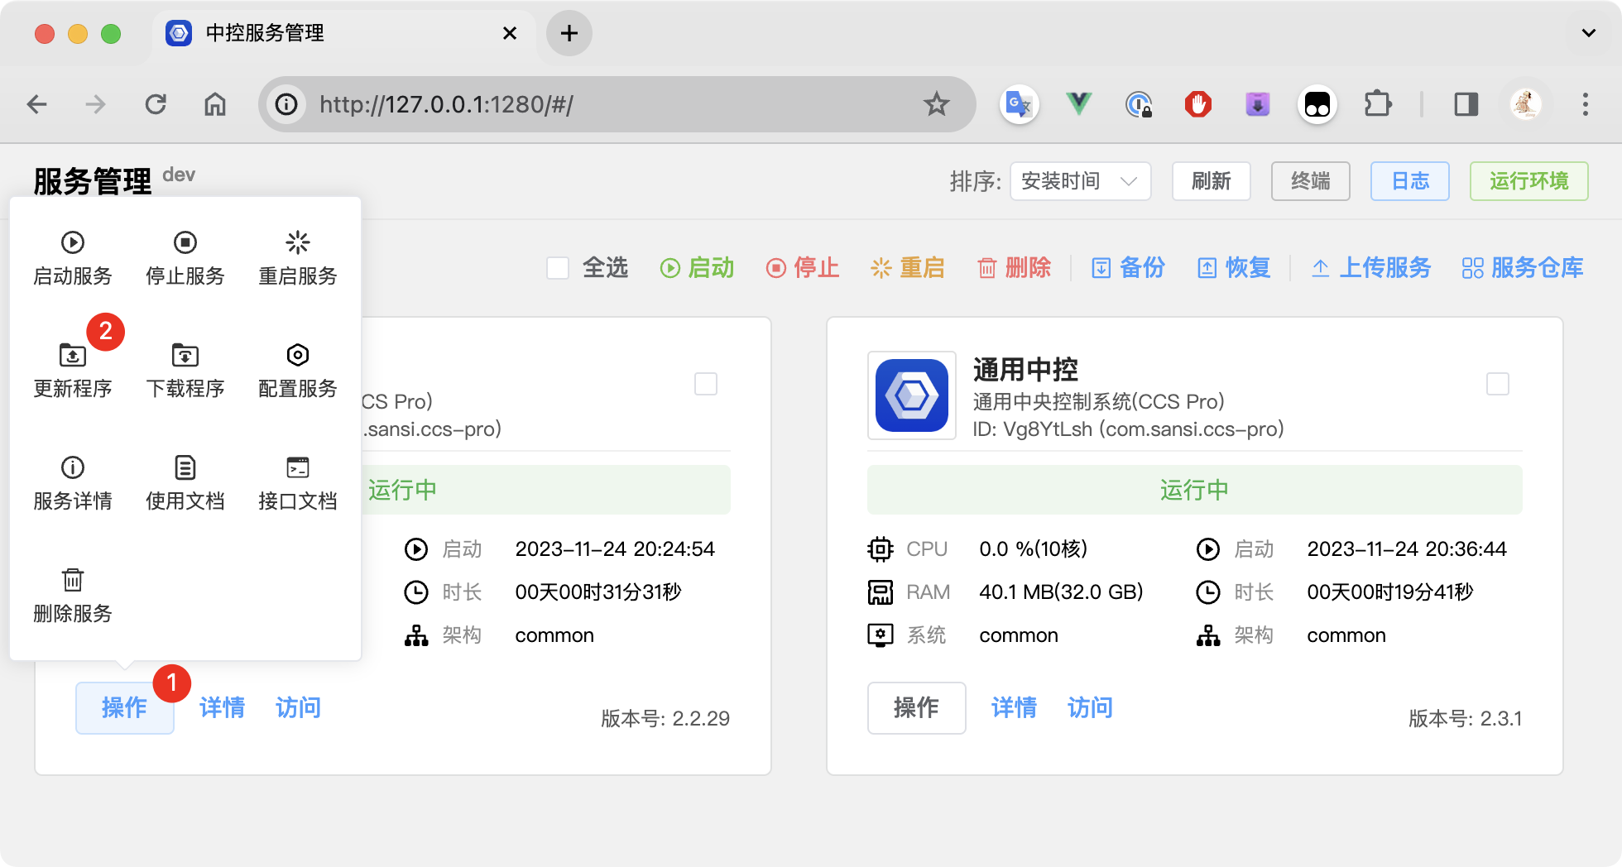The image size is (1622, 867).
Task: Open the 终端 terminal button
Action: [1310, 181]
